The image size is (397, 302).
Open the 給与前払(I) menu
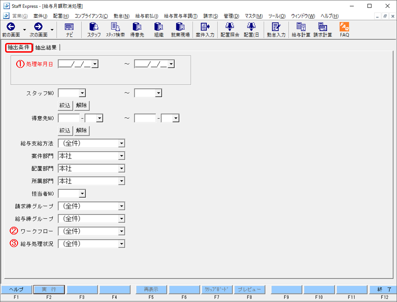coord(147,16)
